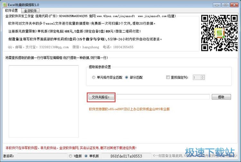Click the orange office2007 support notice
Image resolution: width=241 pixels, height=162 pixels.
coord(129,109)
